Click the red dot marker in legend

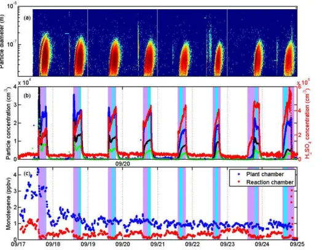238,182
